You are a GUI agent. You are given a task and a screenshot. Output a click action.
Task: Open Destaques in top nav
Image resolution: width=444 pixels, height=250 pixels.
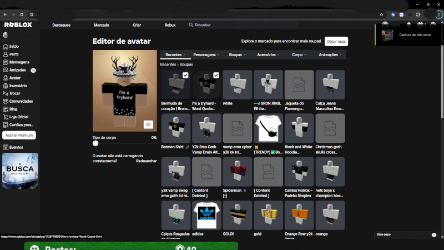[x=61, y=25]
